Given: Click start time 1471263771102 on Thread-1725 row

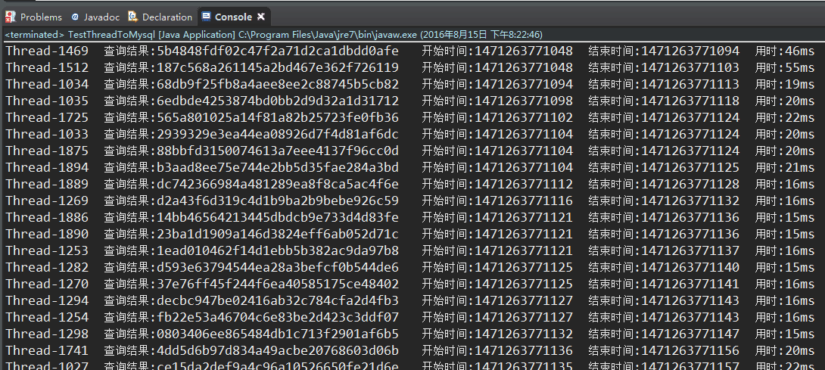Looking at the screenshot, I should pyautogui.click(x=524, y=117).
